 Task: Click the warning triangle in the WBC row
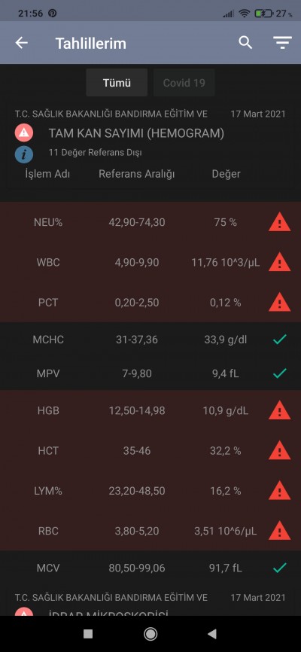click(x=280, y=262)
